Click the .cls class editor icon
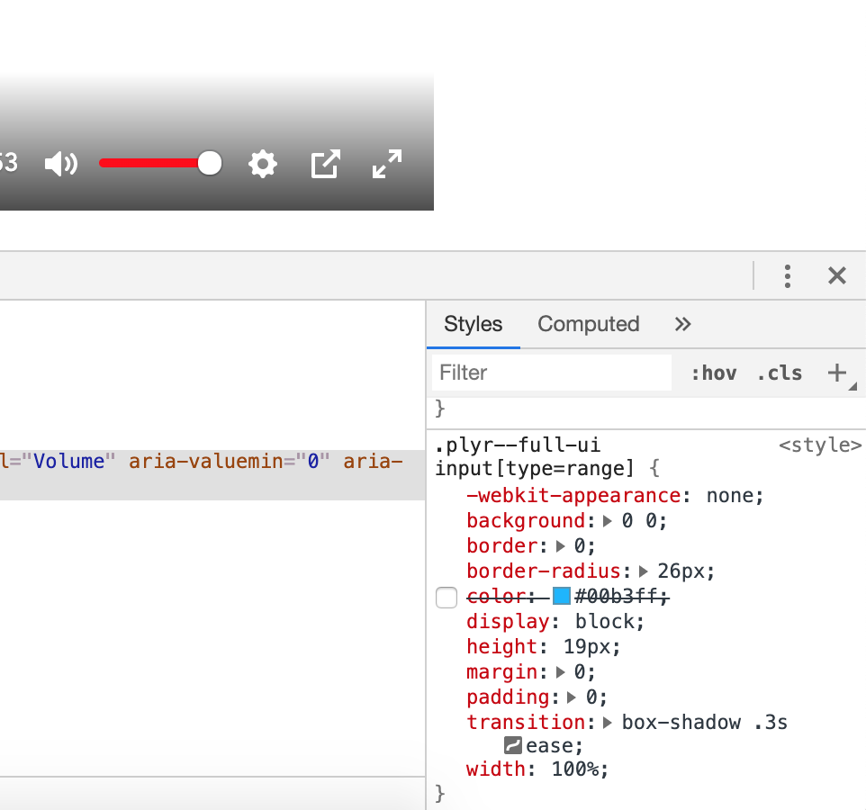 pyautogui.click(x=780, y=372)
